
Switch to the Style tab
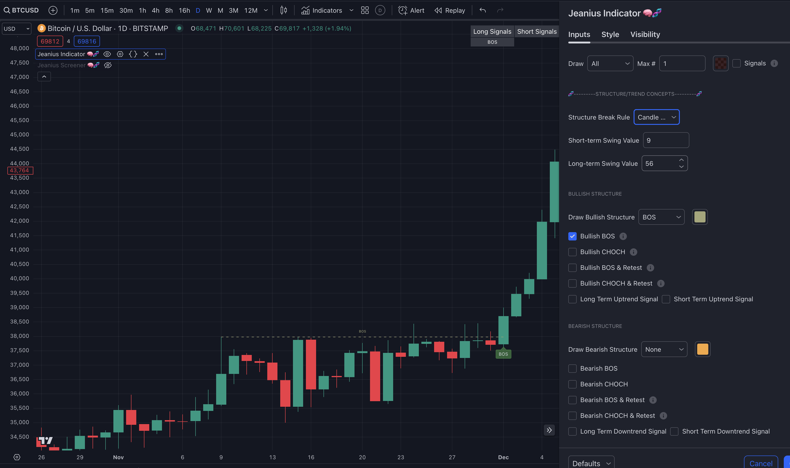610,34
